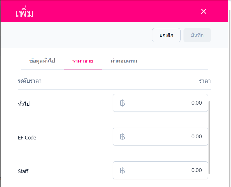Select the ราคาขาย tab
Viewport: 231px width, 187px height.
(x=83, y=61)
